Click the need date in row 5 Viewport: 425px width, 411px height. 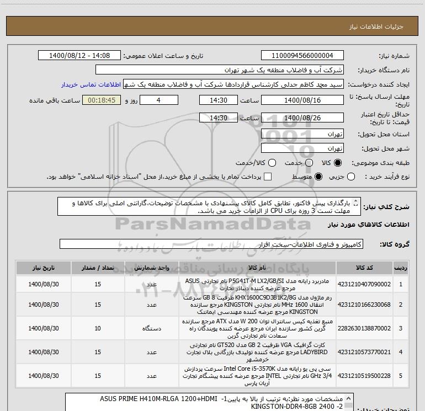pyautogui.click(x=44, y=376)
